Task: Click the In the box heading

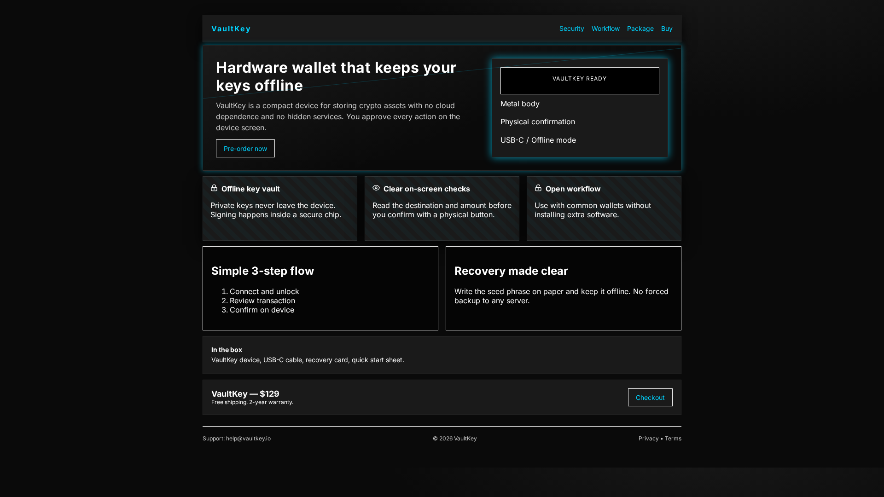Action: (x=227, y=350)
